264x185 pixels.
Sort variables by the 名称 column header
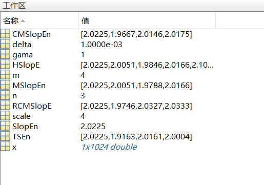[x=39, y=20]
